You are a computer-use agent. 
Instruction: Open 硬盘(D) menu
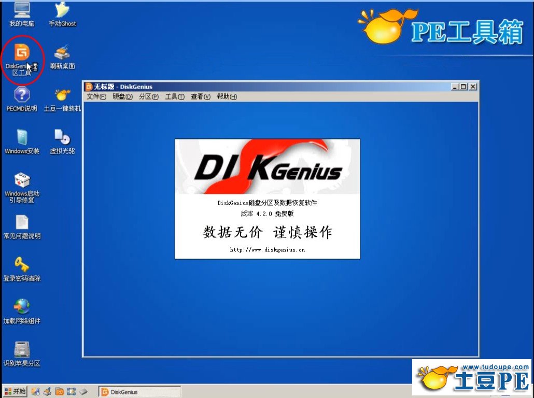coord(122,97)
